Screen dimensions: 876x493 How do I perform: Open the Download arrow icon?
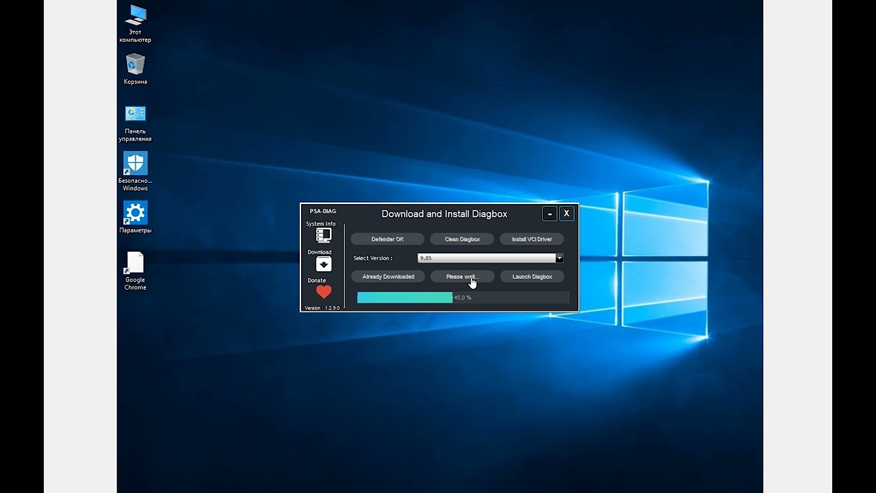[323, 264]
